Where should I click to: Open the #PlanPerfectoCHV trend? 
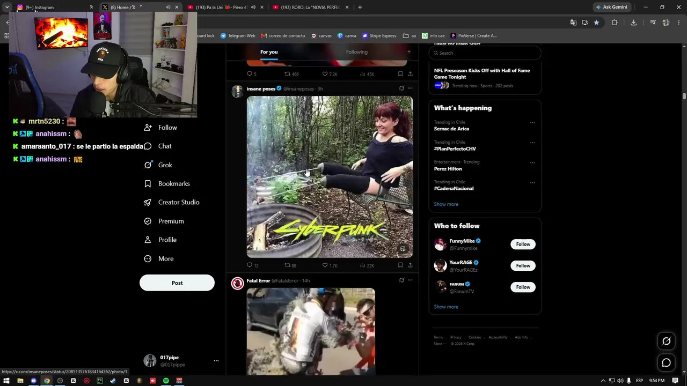pos(455,149)
